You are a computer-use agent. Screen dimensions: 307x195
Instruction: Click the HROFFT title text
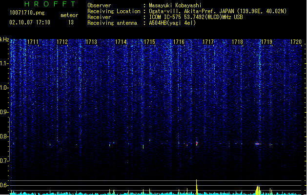click(x=50, y=4)
